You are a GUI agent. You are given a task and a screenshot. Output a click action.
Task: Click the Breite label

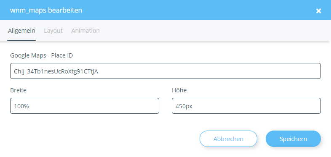(x=19, y=90)
